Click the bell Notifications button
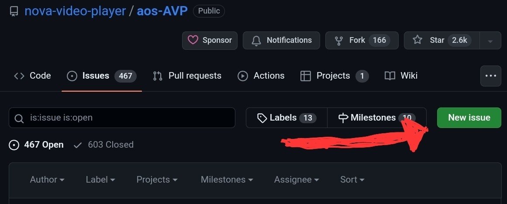 281,40
